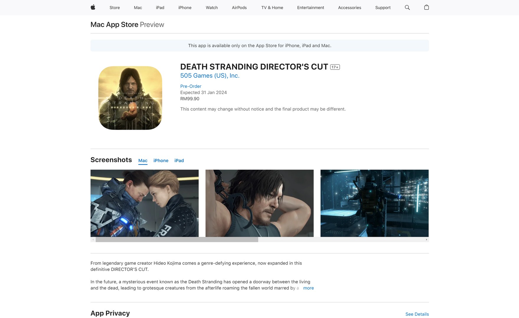
Task: Select the Mac screenshots tab
Action: tap(143, 160)
